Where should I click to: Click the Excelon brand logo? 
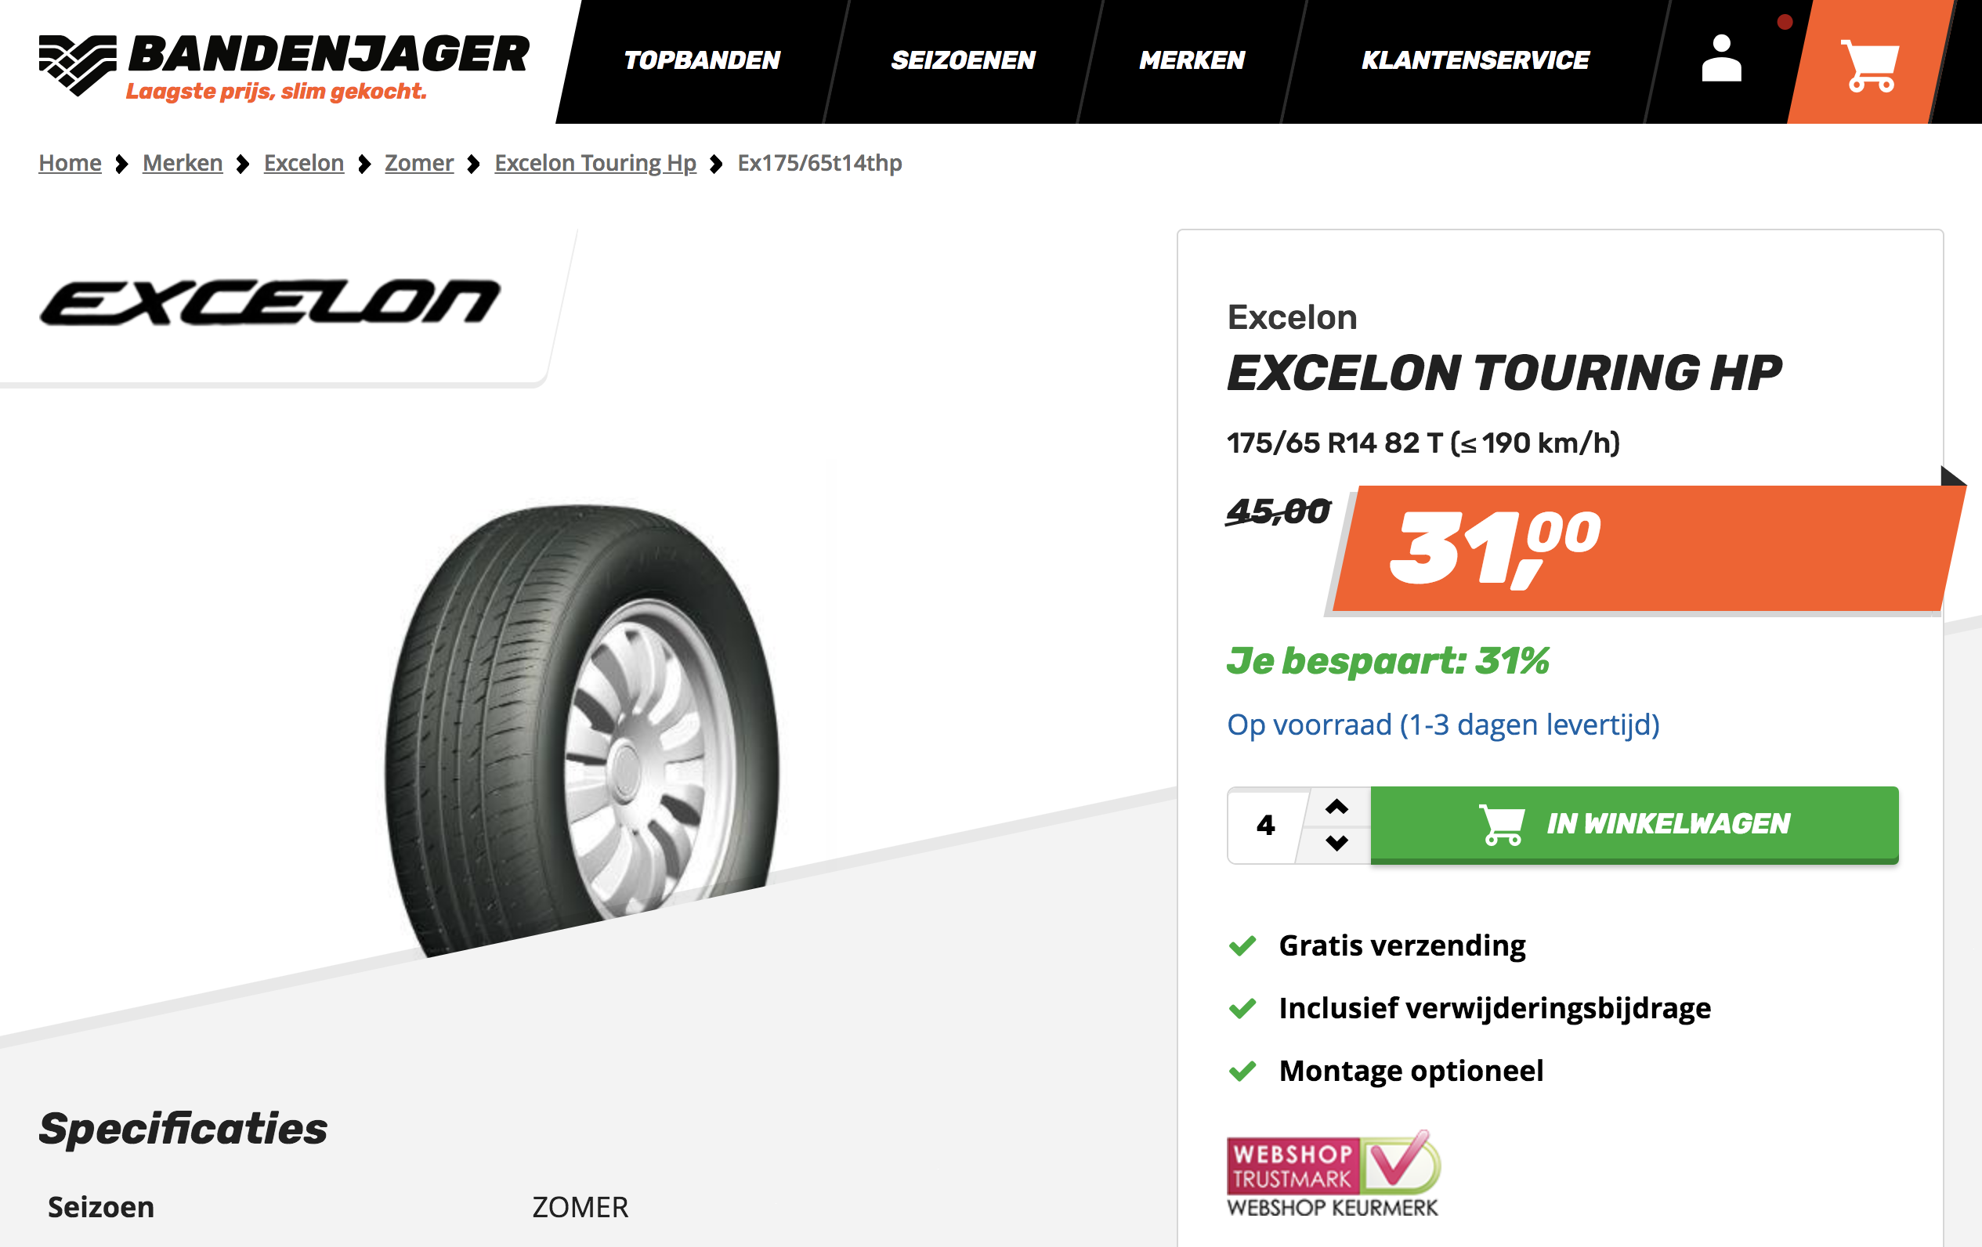pos(270,303)
